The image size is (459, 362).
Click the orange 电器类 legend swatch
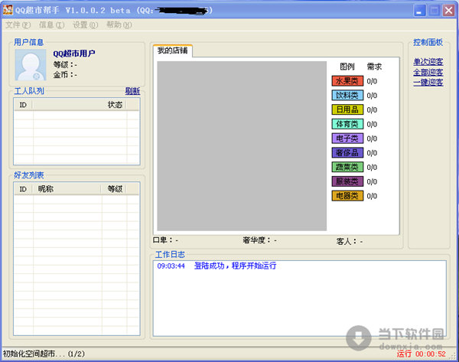(x=347, y=196)
